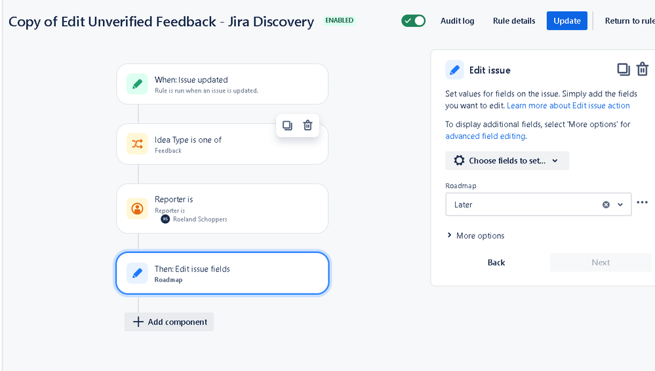
Task: Open the Idea Type is one of condition
Action: click(x=222, y=144)
